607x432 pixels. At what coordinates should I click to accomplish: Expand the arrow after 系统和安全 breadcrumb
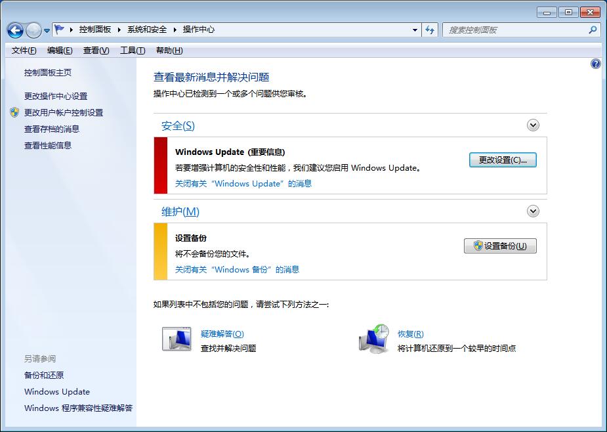click(x=175, y=30)
